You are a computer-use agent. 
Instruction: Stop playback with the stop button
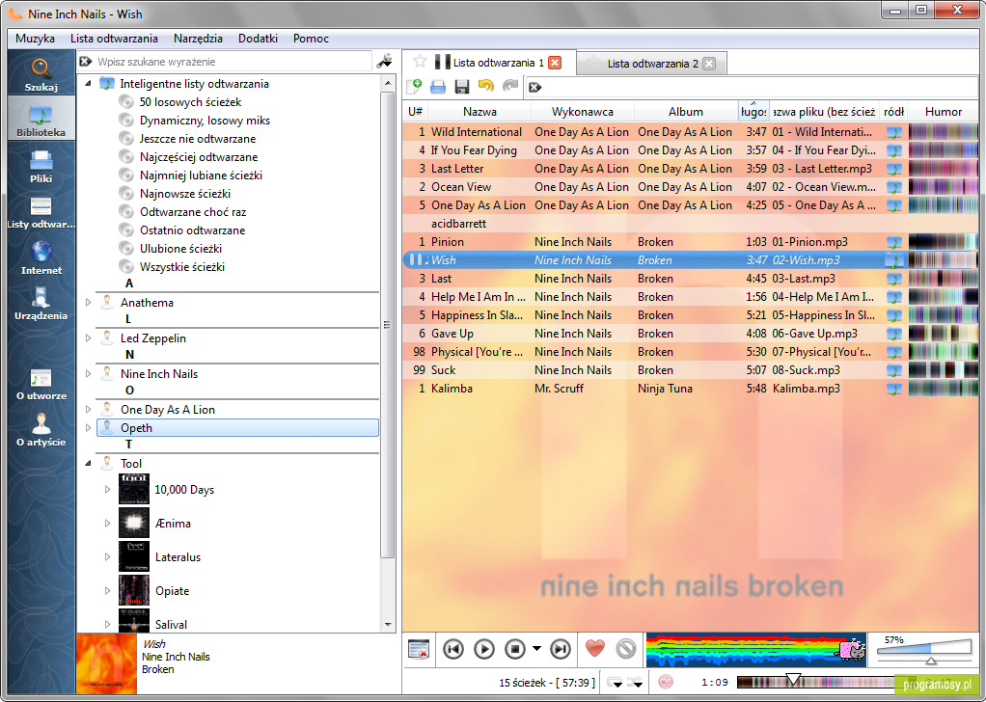[515, 649]
